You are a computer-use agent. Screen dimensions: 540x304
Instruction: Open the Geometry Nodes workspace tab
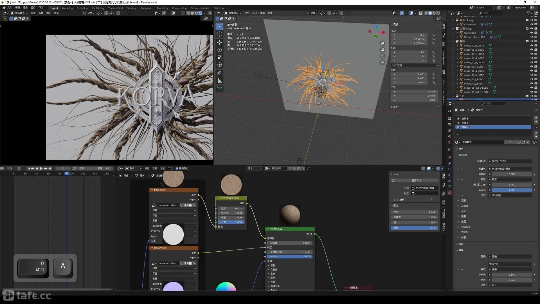200,8
